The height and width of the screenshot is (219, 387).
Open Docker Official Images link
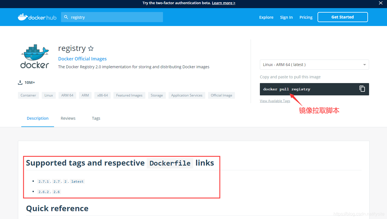point(82,59)
